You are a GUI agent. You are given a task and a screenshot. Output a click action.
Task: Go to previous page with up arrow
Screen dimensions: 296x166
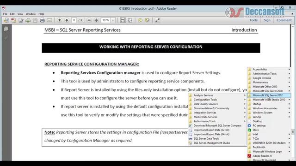click(x=60, y=20)
